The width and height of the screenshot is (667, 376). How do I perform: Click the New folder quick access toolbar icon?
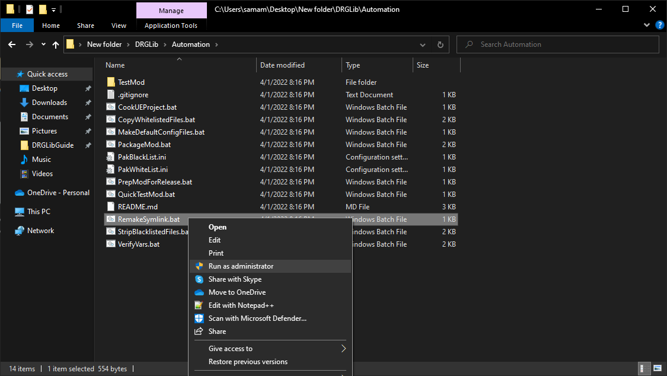[x=43, y=9]
